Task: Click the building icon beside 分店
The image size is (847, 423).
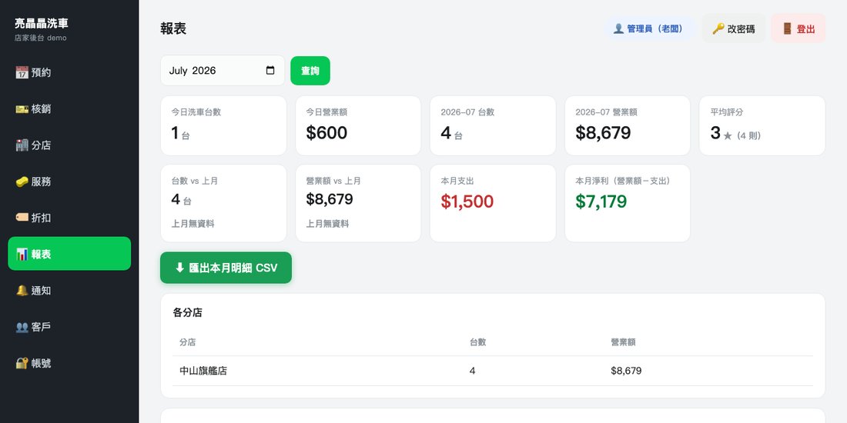Action: pos(22,145)
